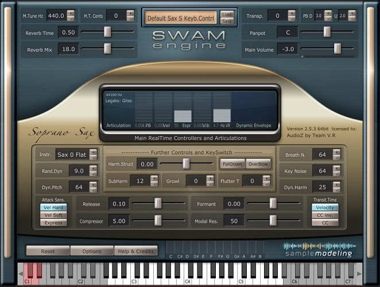Increase Rand.Dyn with plus stepper
Viewport: 380px width, 287px height.
tap(94, 168)
